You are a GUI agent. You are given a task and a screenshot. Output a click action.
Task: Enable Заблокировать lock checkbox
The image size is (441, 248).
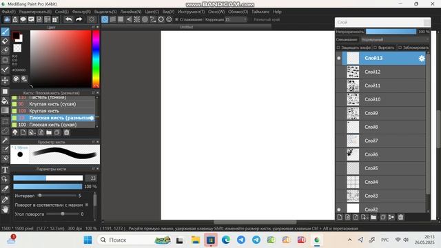pos(400,48)
